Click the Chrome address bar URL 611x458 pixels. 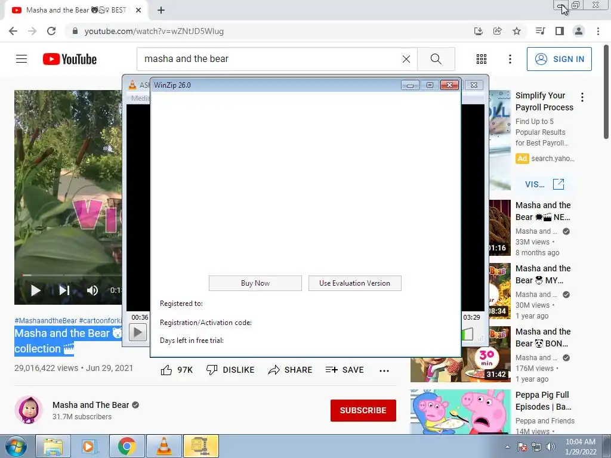tap(154, 31)
